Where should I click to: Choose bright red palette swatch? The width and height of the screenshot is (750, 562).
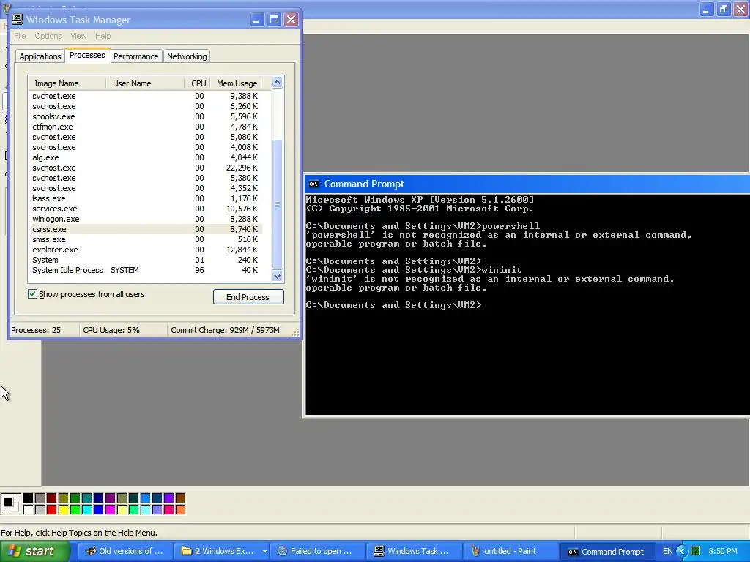[52, 510]
